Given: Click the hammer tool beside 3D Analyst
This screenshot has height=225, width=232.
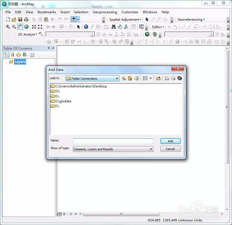Looking at the screenshot, I should point(41,34).
